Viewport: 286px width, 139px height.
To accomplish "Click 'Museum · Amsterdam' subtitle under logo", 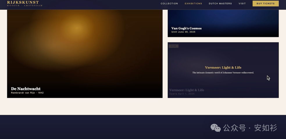I will [25, 6].
